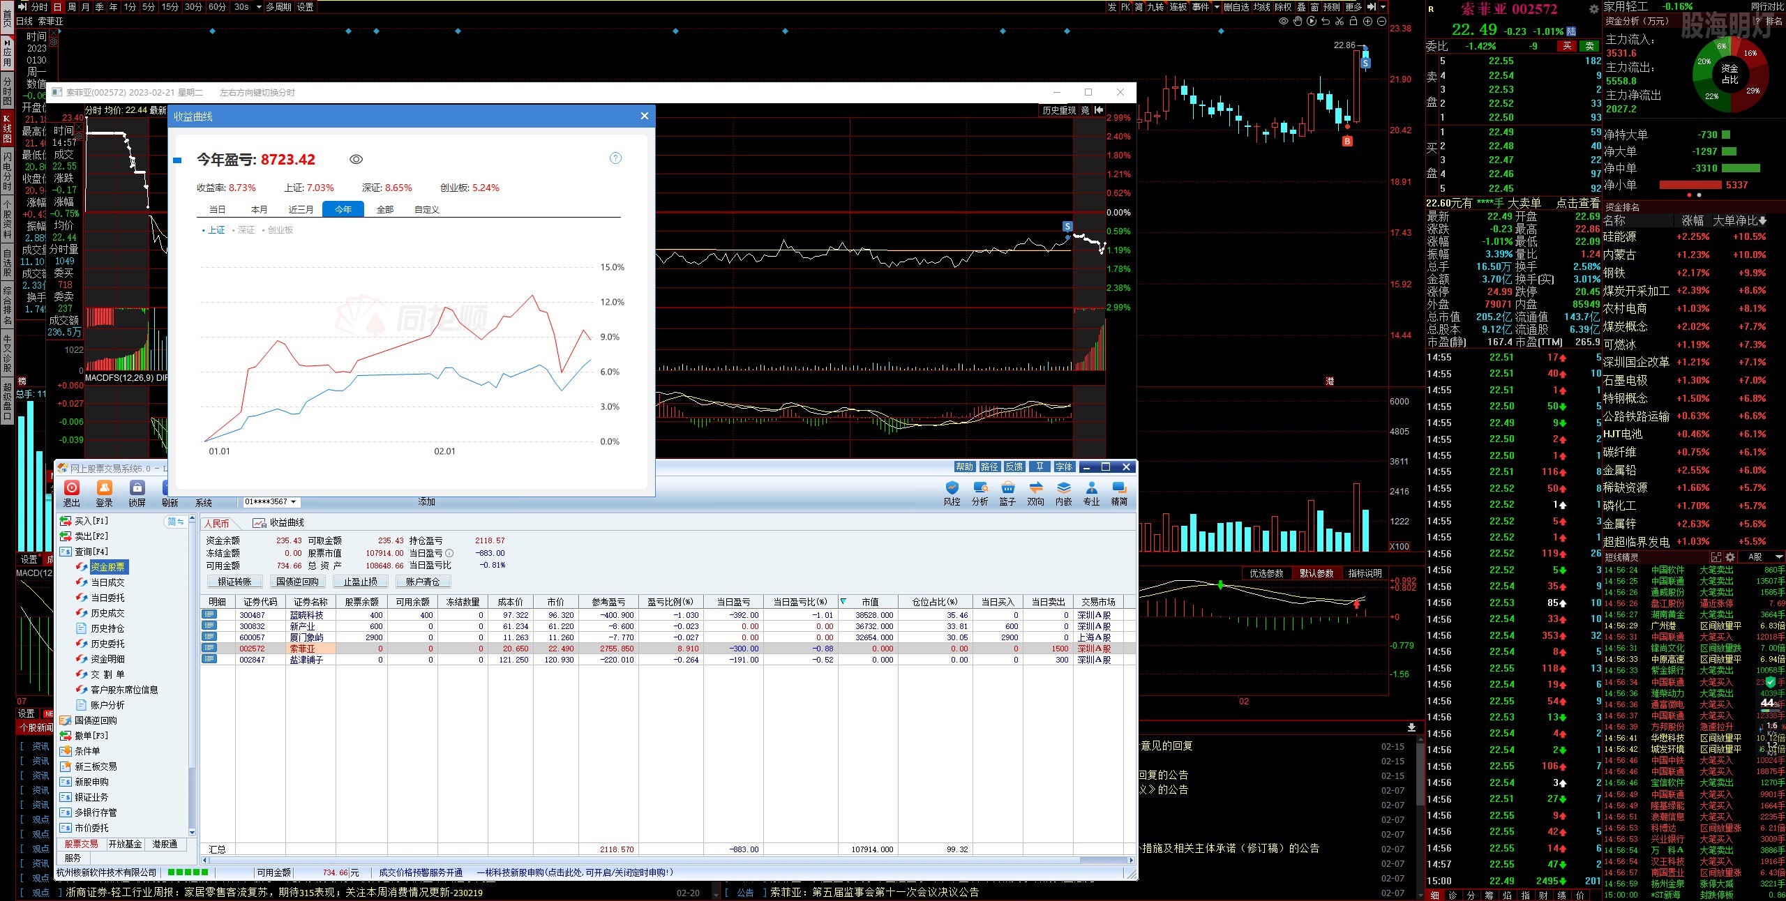Click the eye icon on K-line chart toolbar
The width and height of the screenshot is (1786, 901).
click(1283, 21)
